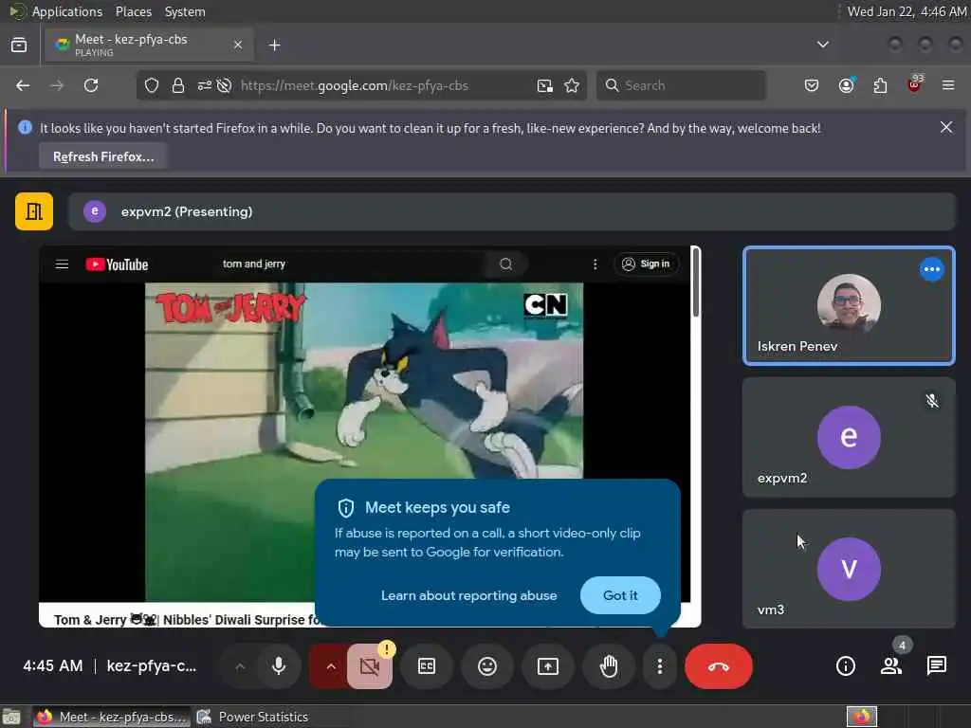Open the Pocket save icon
Image resolution: width=971 pixels, height=728 pixels.
pos(812,85)
